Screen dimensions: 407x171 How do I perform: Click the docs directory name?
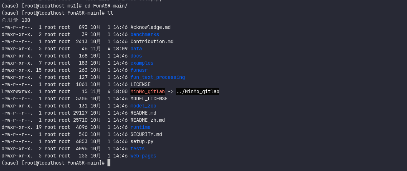(x=136, y=56)
